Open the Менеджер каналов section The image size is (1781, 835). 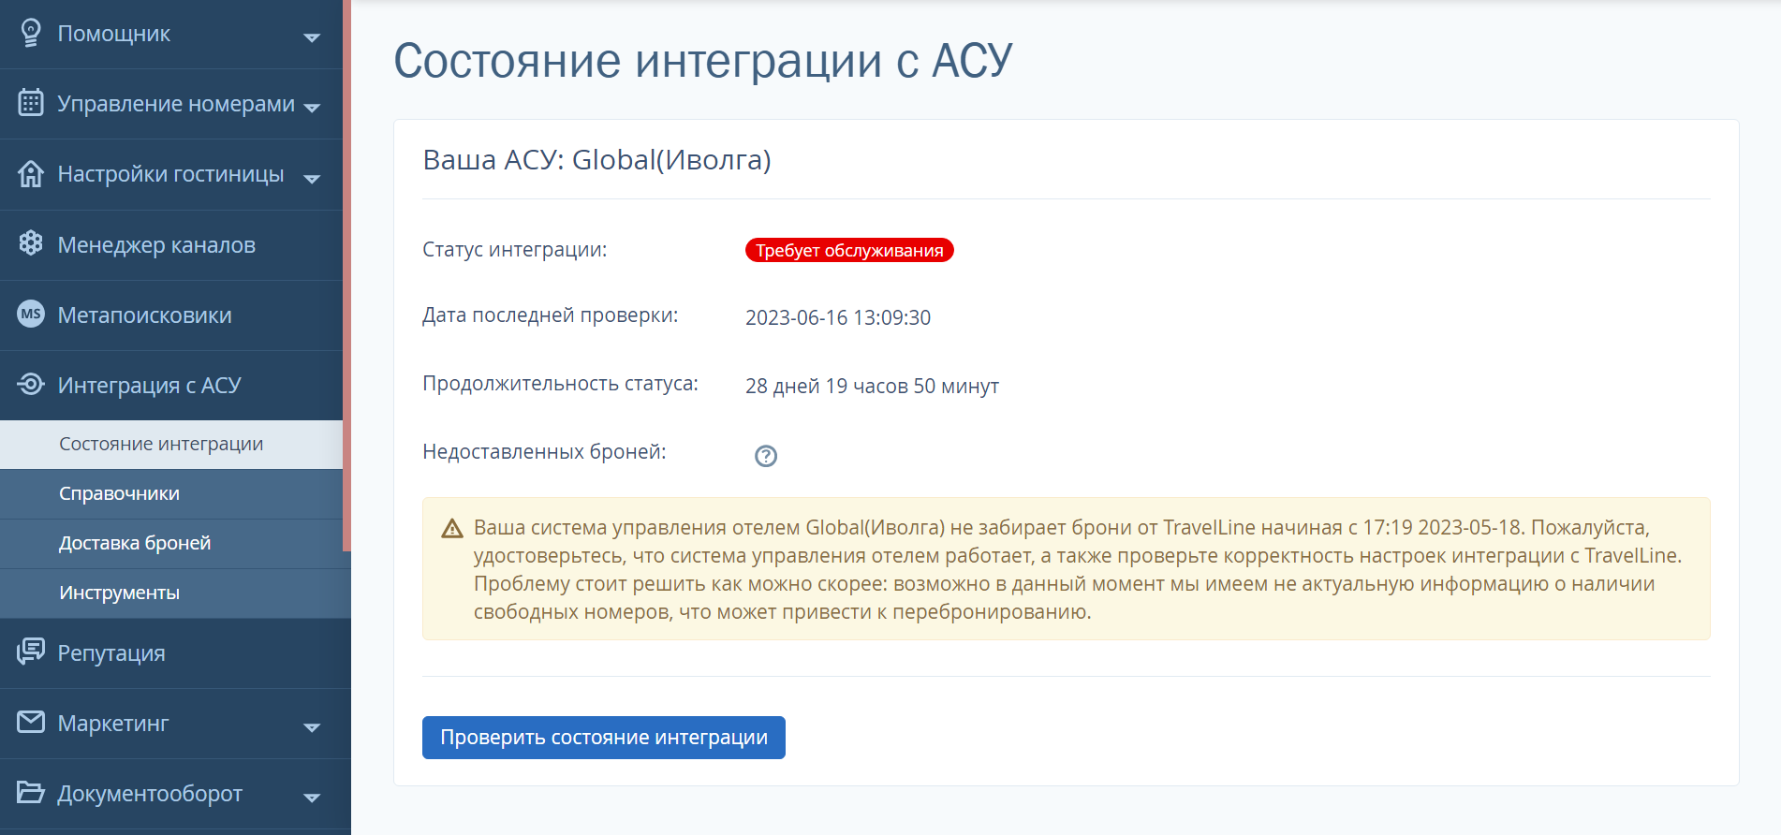[x=171, y=245]
